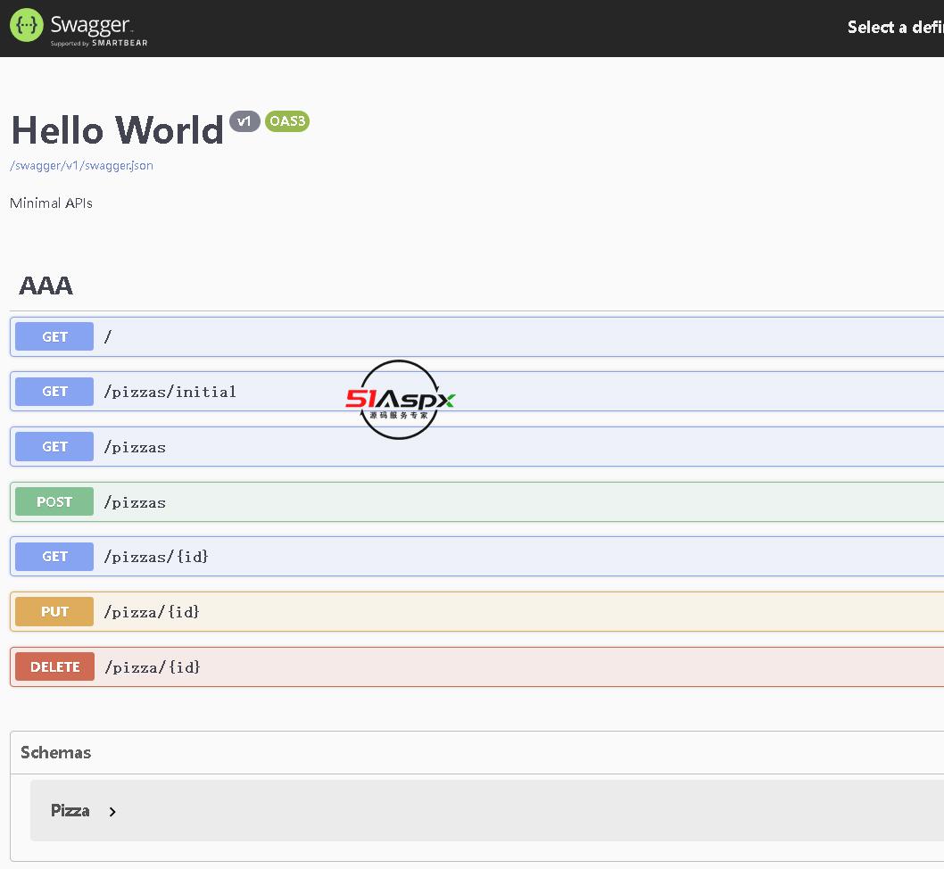Expand the GET /pizzas/initial endpoint path
Viewport: 944px width, 869px height.
[x=170, y=392]
